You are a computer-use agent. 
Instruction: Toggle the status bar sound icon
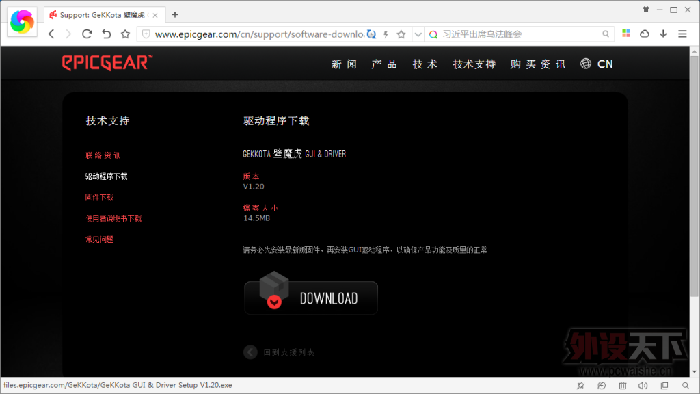tap(643, 385)
